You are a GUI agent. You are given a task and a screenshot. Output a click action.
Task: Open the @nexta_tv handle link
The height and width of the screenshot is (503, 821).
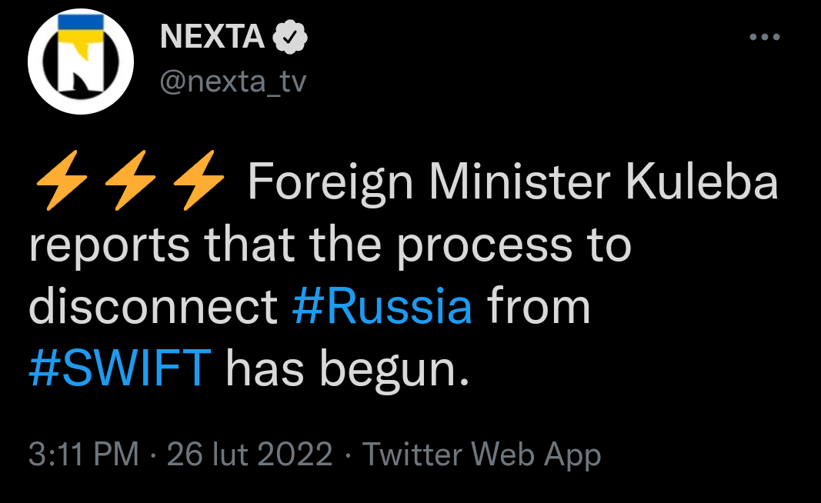click(232, 80)
